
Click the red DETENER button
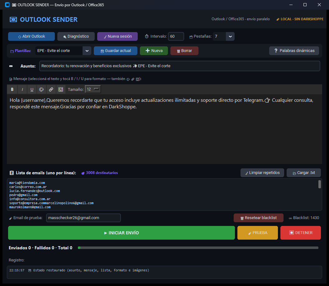tap(300, 233)
